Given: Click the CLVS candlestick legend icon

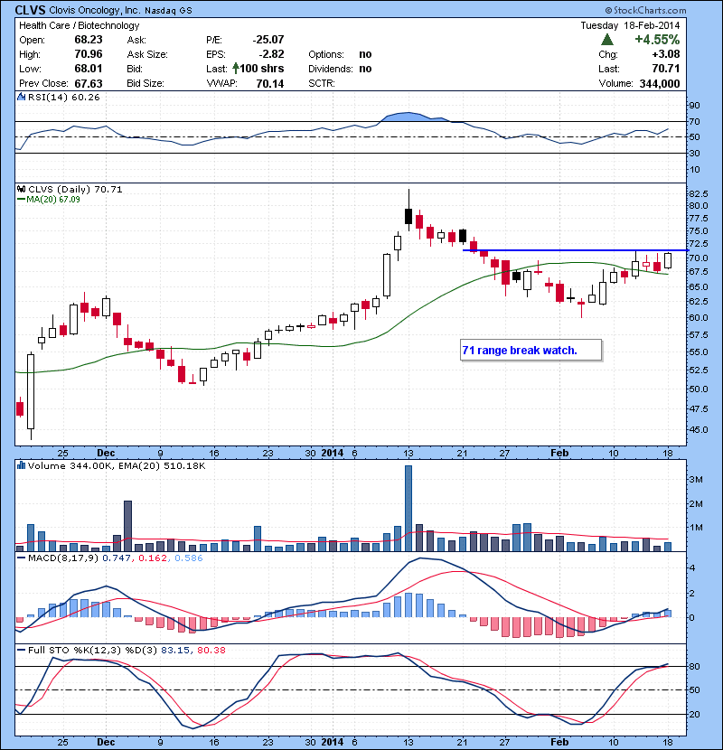Looking at the screenshot, I should (21, 189).
